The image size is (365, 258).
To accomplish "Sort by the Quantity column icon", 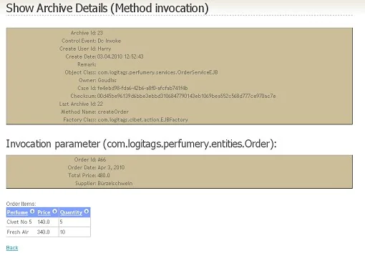I will point(87,212).
